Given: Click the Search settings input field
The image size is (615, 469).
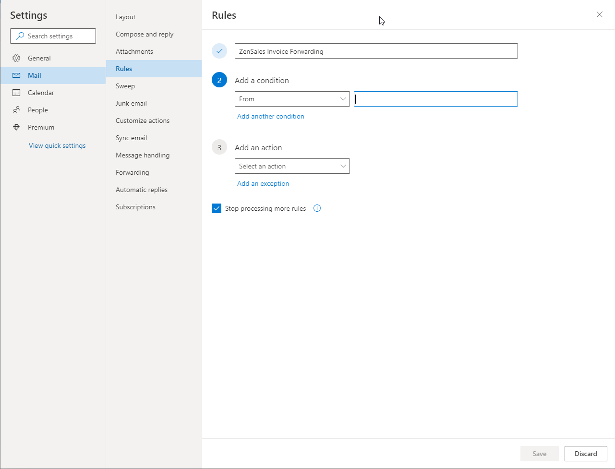Looking at the screenshot, I should click(53, 36).
